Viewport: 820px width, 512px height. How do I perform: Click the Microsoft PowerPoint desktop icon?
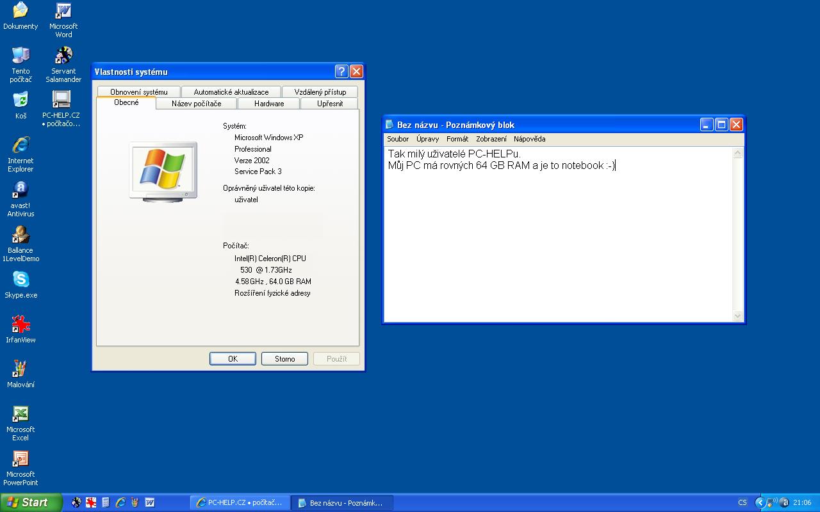[20, 468]
